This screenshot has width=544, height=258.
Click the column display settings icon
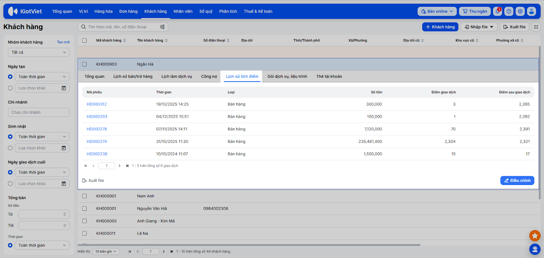coord(536,27)
